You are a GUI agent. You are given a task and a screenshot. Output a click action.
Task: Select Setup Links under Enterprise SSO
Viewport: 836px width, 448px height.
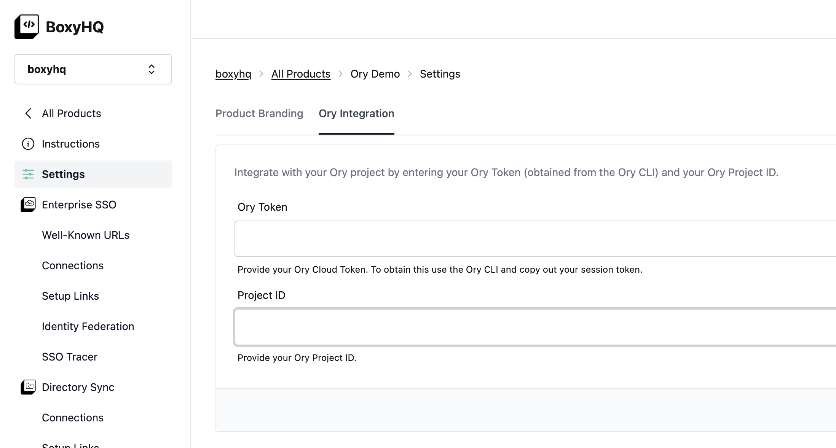[x=70, y=295]
